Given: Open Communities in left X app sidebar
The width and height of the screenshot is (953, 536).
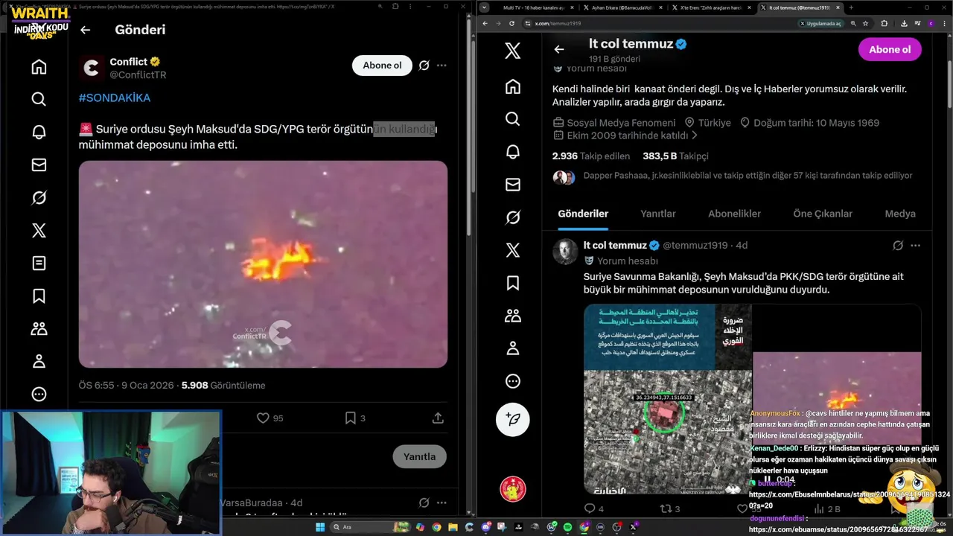Looking at the screenshot, I should point(39,328).
